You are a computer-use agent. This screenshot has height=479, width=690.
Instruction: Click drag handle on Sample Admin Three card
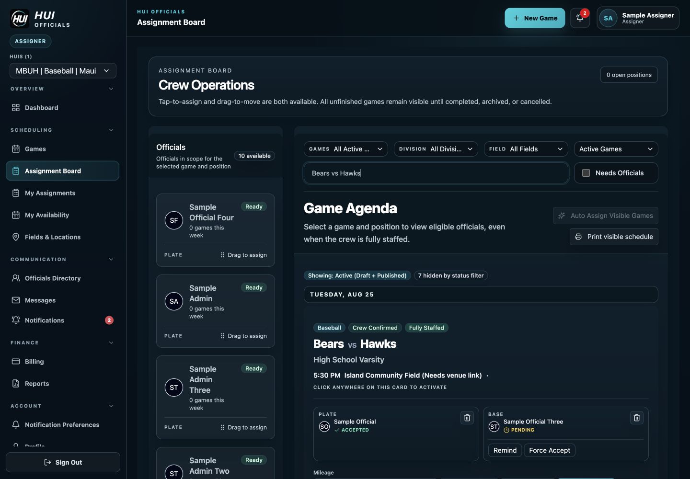coord(222,427)
